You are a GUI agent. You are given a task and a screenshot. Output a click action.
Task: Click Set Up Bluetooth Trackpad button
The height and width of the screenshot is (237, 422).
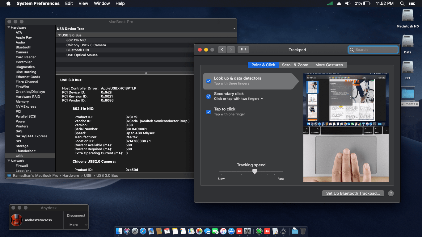tap(353, 193)
